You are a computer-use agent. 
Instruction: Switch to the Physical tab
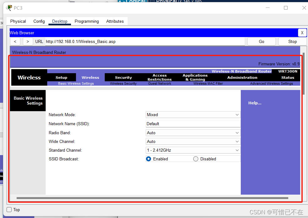pos(18,21)
